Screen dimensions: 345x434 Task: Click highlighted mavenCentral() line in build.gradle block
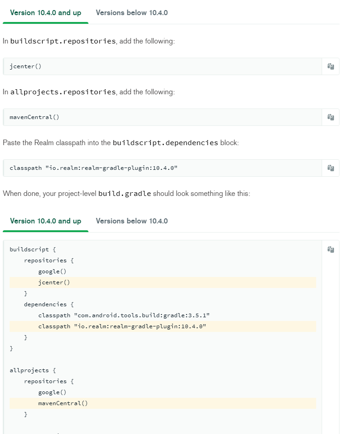(x=63, y=403)
